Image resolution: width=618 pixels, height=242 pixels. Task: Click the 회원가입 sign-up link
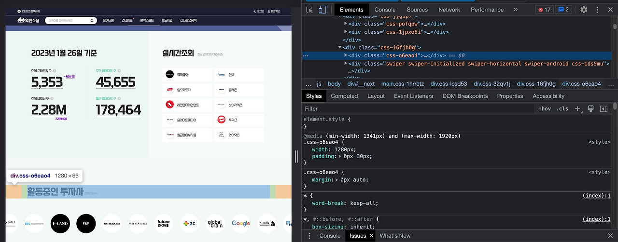[274, 11]
